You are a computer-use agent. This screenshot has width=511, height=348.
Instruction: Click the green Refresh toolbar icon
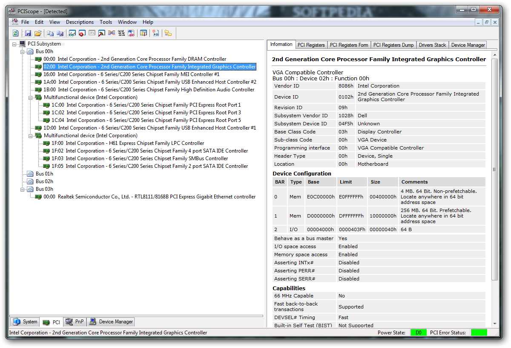[x=16, y=33]
